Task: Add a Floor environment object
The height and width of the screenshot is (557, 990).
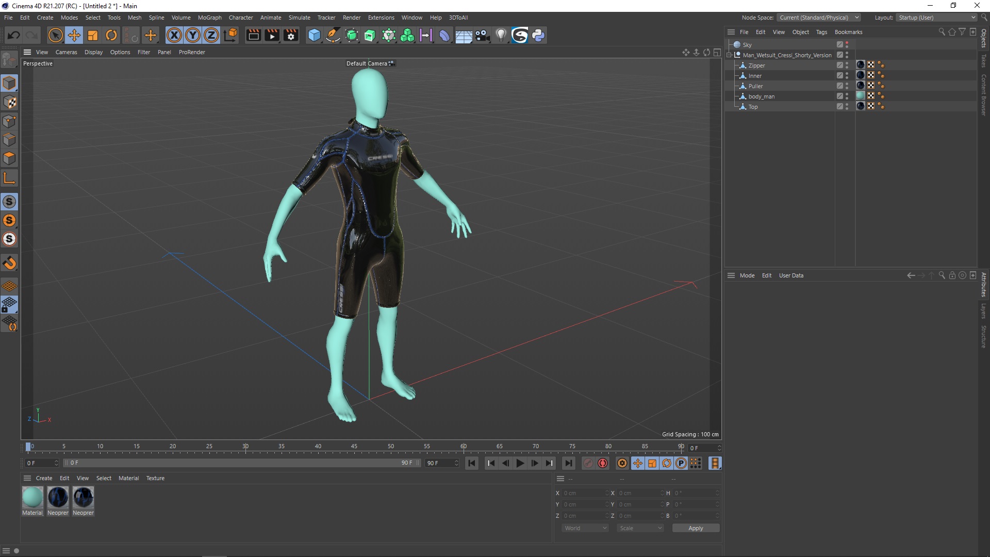Action: (464, 35)
